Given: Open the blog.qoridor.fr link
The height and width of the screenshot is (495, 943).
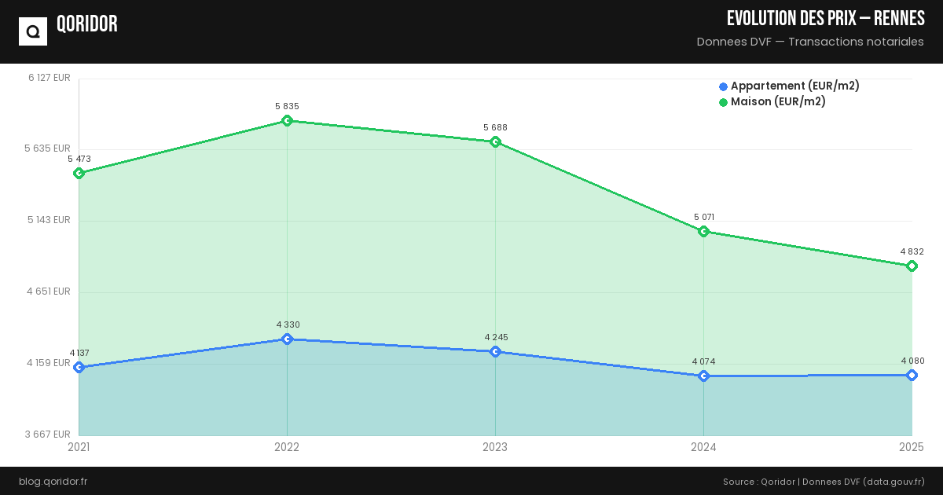Looking at the screenshot, I should point(53,482).
